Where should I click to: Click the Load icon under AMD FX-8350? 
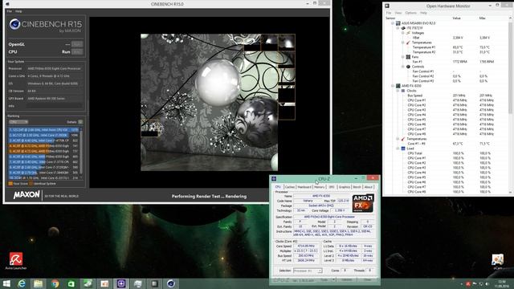pos(403,149)
